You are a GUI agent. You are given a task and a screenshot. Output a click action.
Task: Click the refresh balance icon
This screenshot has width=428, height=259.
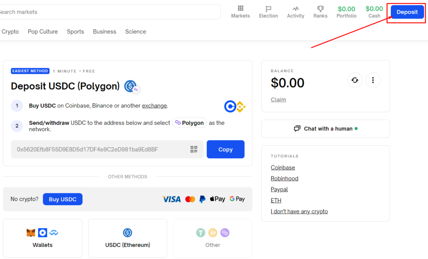click(355, 80)
